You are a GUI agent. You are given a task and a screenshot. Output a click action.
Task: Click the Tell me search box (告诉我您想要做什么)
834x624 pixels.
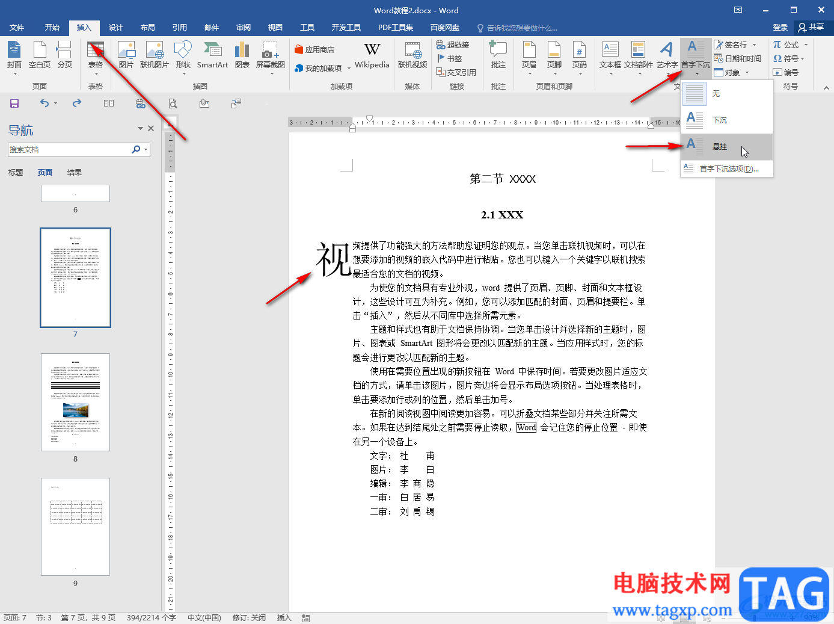(x=517, y=28)
